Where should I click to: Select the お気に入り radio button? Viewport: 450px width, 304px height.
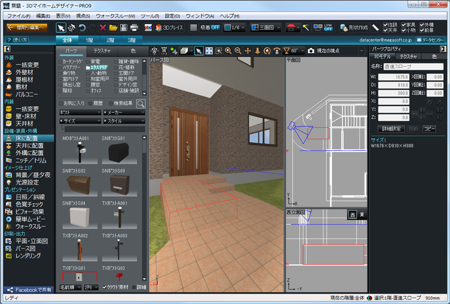point(61,104)
